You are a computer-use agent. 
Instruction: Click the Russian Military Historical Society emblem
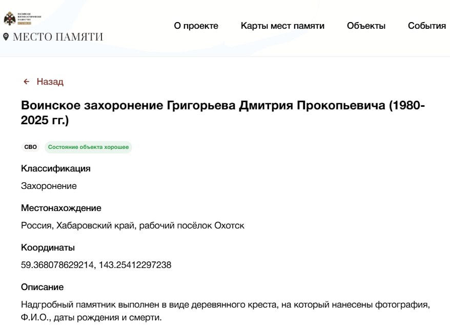(10, 19)
